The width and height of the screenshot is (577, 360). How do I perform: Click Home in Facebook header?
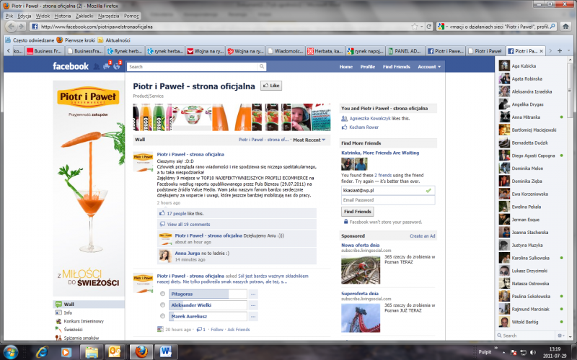coord(346,67)
